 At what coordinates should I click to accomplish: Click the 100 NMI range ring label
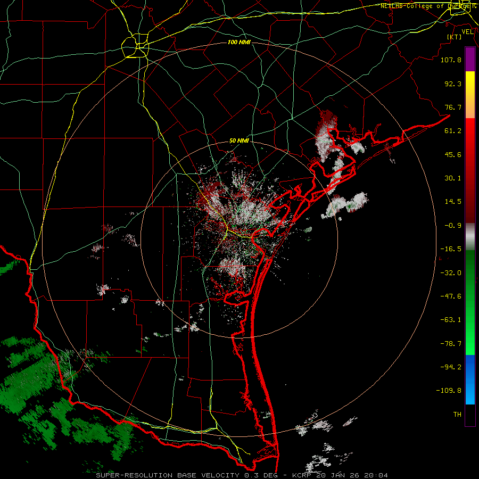[x=239, y=42]
